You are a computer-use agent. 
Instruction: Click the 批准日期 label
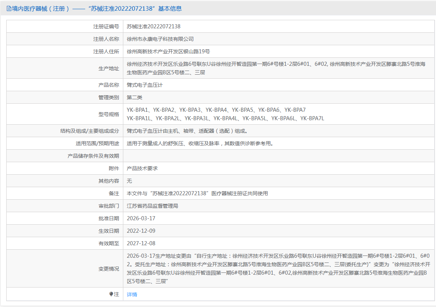[109, 218]
